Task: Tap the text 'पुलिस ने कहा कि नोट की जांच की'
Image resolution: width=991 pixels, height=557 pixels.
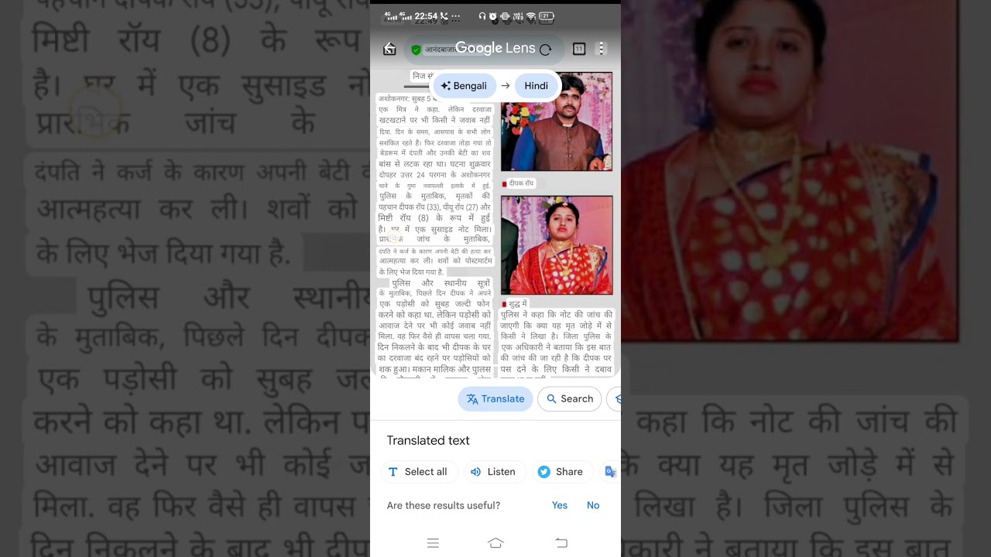Action: (557, 315)
